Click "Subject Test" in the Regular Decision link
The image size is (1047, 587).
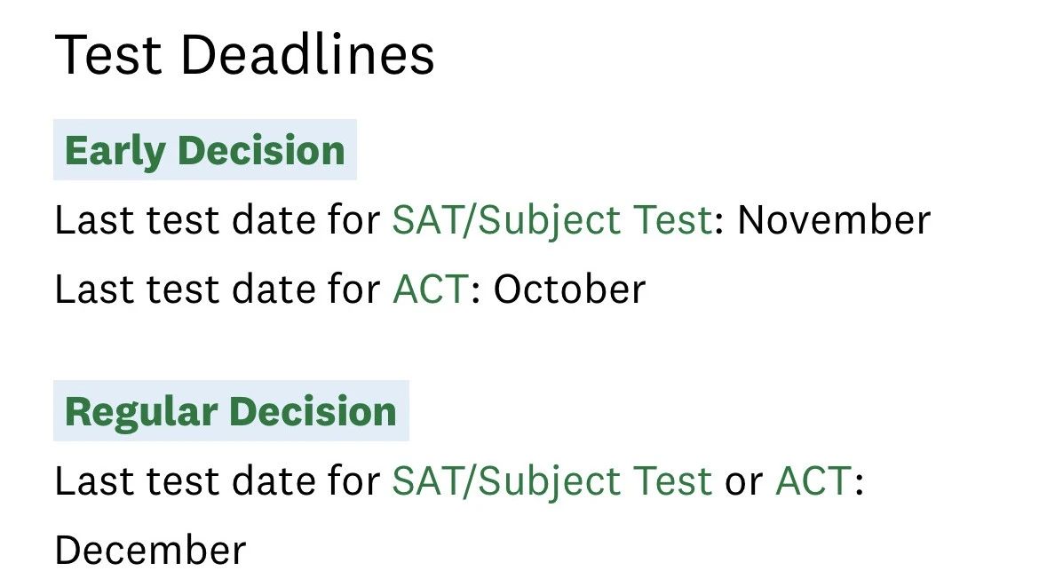(596, 481)
